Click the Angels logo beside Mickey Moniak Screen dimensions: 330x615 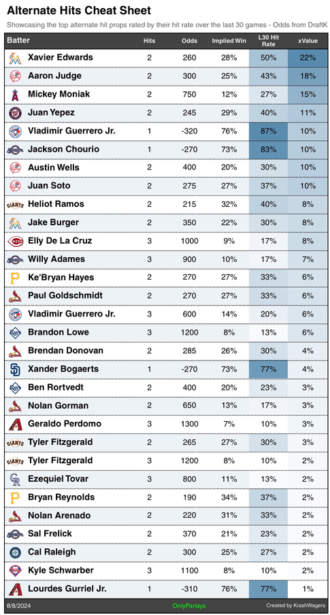pos(15,95)
